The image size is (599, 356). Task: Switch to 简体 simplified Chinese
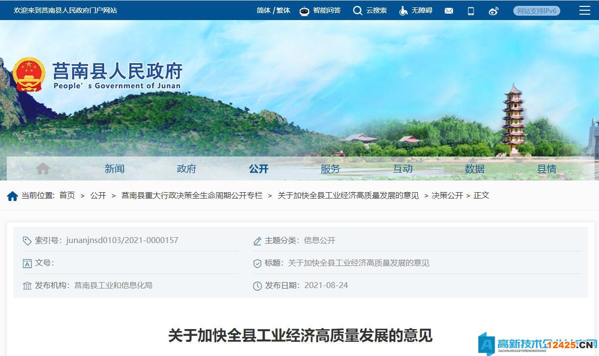[264, 10]
